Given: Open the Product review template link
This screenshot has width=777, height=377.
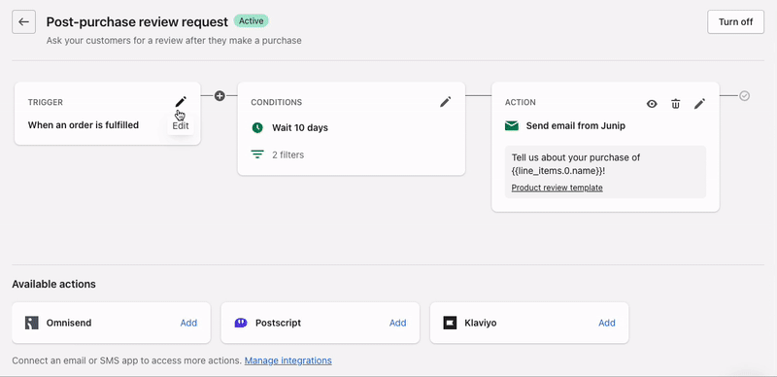Looking at the screenshot, I should click(557, 188).
